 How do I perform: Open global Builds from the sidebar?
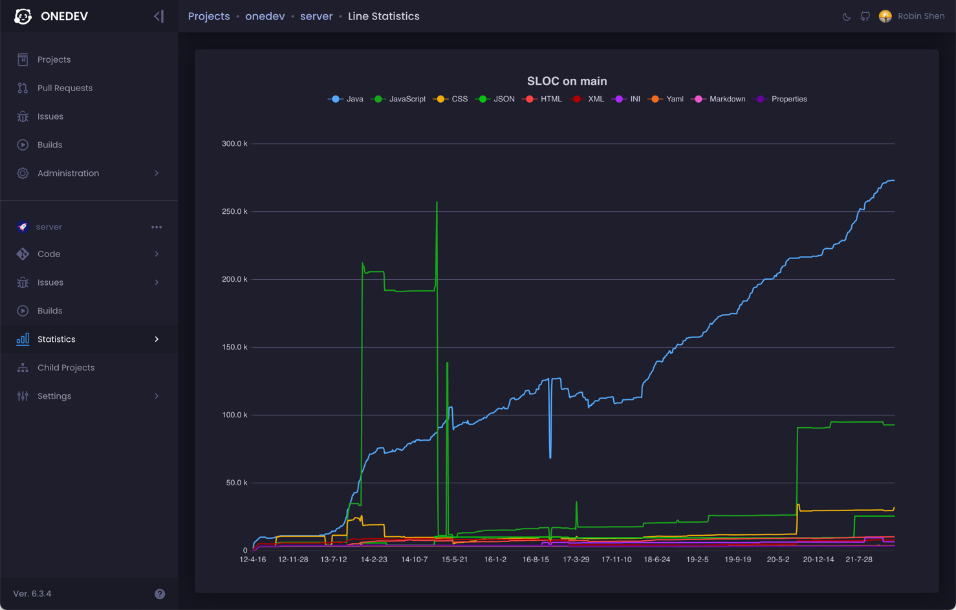coord(49,145)
